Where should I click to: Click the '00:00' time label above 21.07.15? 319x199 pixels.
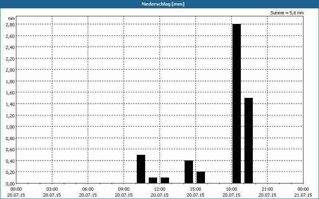(x=303, y=189)
